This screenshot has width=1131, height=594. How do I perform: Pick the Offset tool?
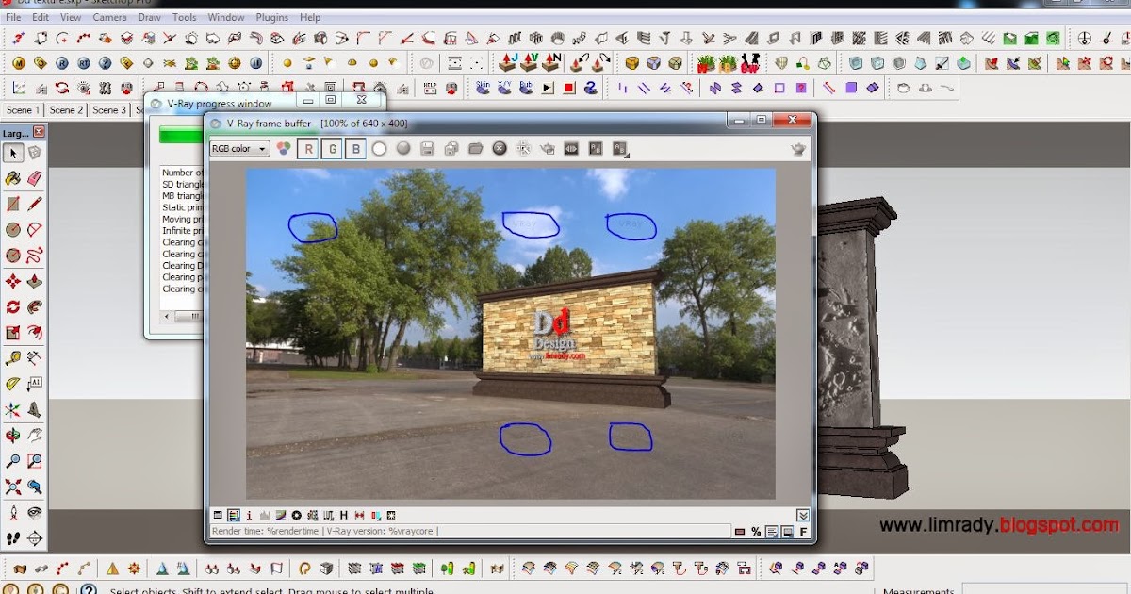pyautogui.click(x=35, y=332)
